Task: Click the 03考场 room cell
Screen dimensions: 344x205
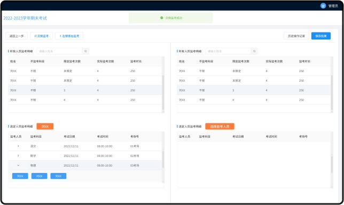Action: [135, 165]
